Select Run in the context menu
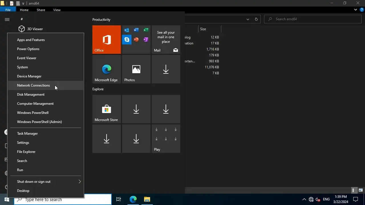Image resolution: width=365 pixels, height=205 pixels. 46,170
